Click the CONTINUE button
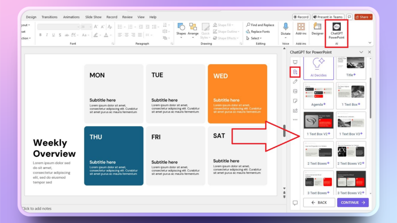This screenshot has height=223, width=397. (353, 202)
